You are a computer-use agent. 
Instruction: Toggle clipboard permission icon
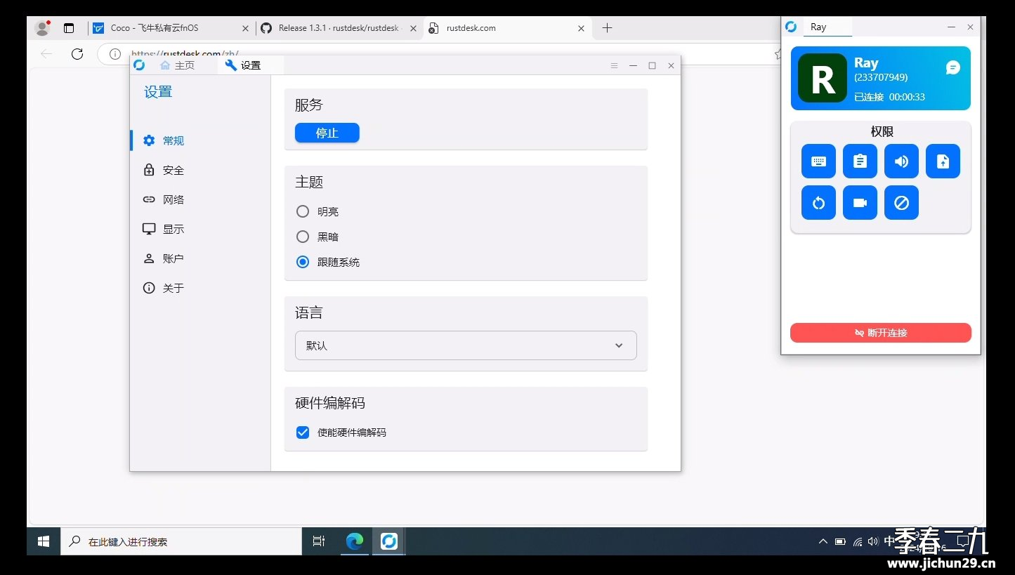[x=860, y=161]
